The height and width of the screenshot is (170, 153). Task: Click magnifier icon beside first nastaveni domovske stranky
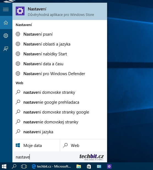coord(18,92)
